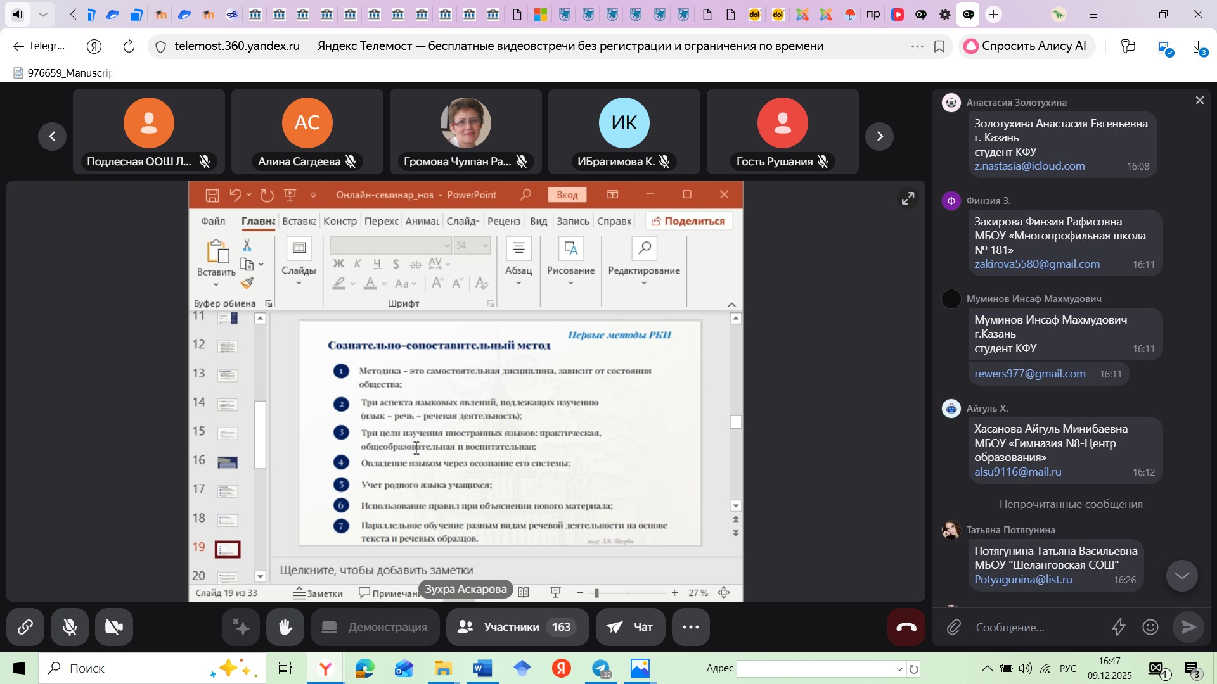This screenshot has height=684, width=1217.
Task: Raise hand in the video meeting
Action: (285, 628)
